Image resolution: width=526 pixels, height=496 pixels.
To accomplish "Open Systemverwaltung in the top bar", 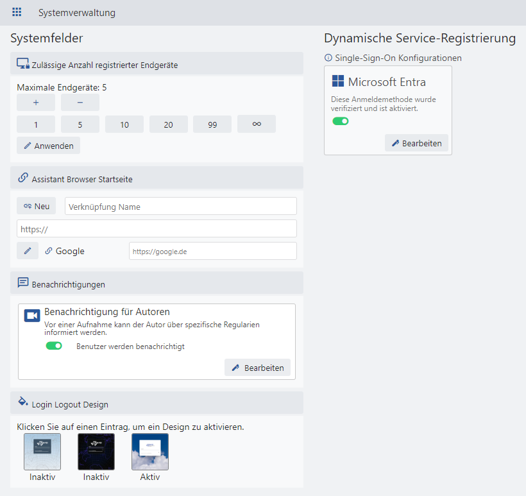I will pos(77,13).
